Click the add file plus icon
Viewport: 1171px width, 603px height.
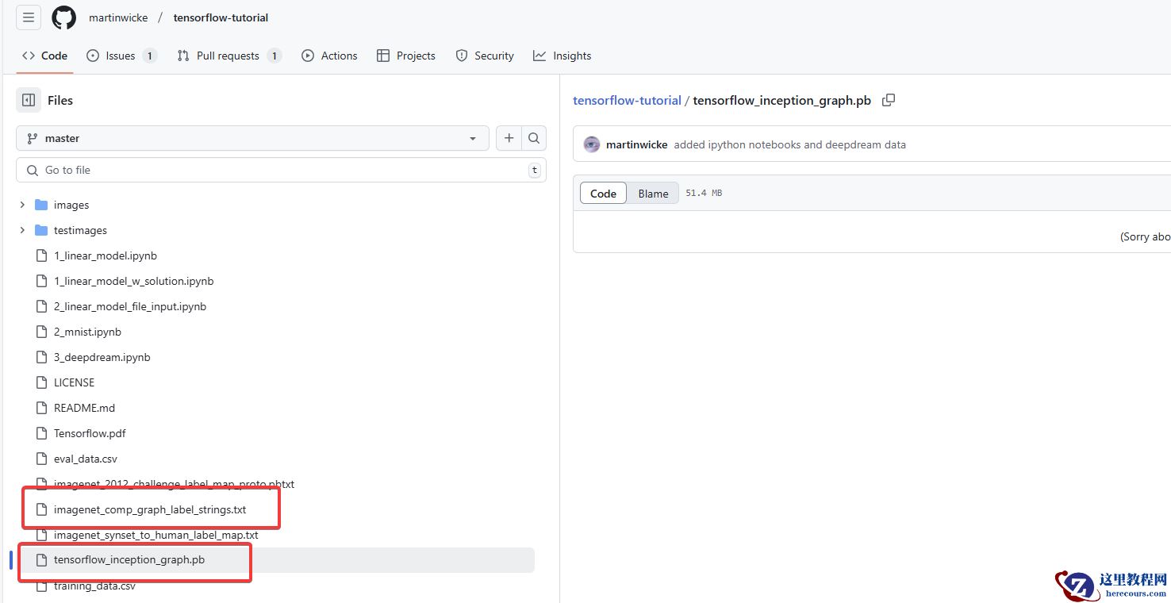coord(509,138)
